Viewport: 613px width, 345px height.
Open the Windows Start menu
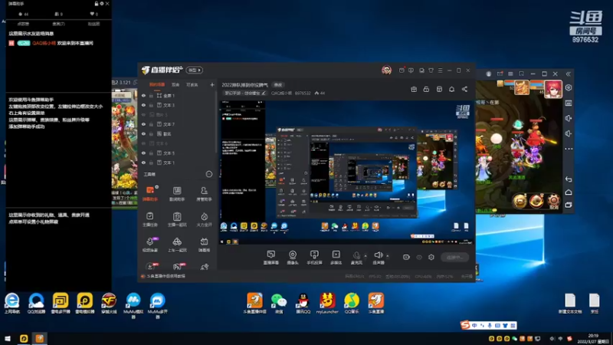pyautogui.click(x=8, y=338)
